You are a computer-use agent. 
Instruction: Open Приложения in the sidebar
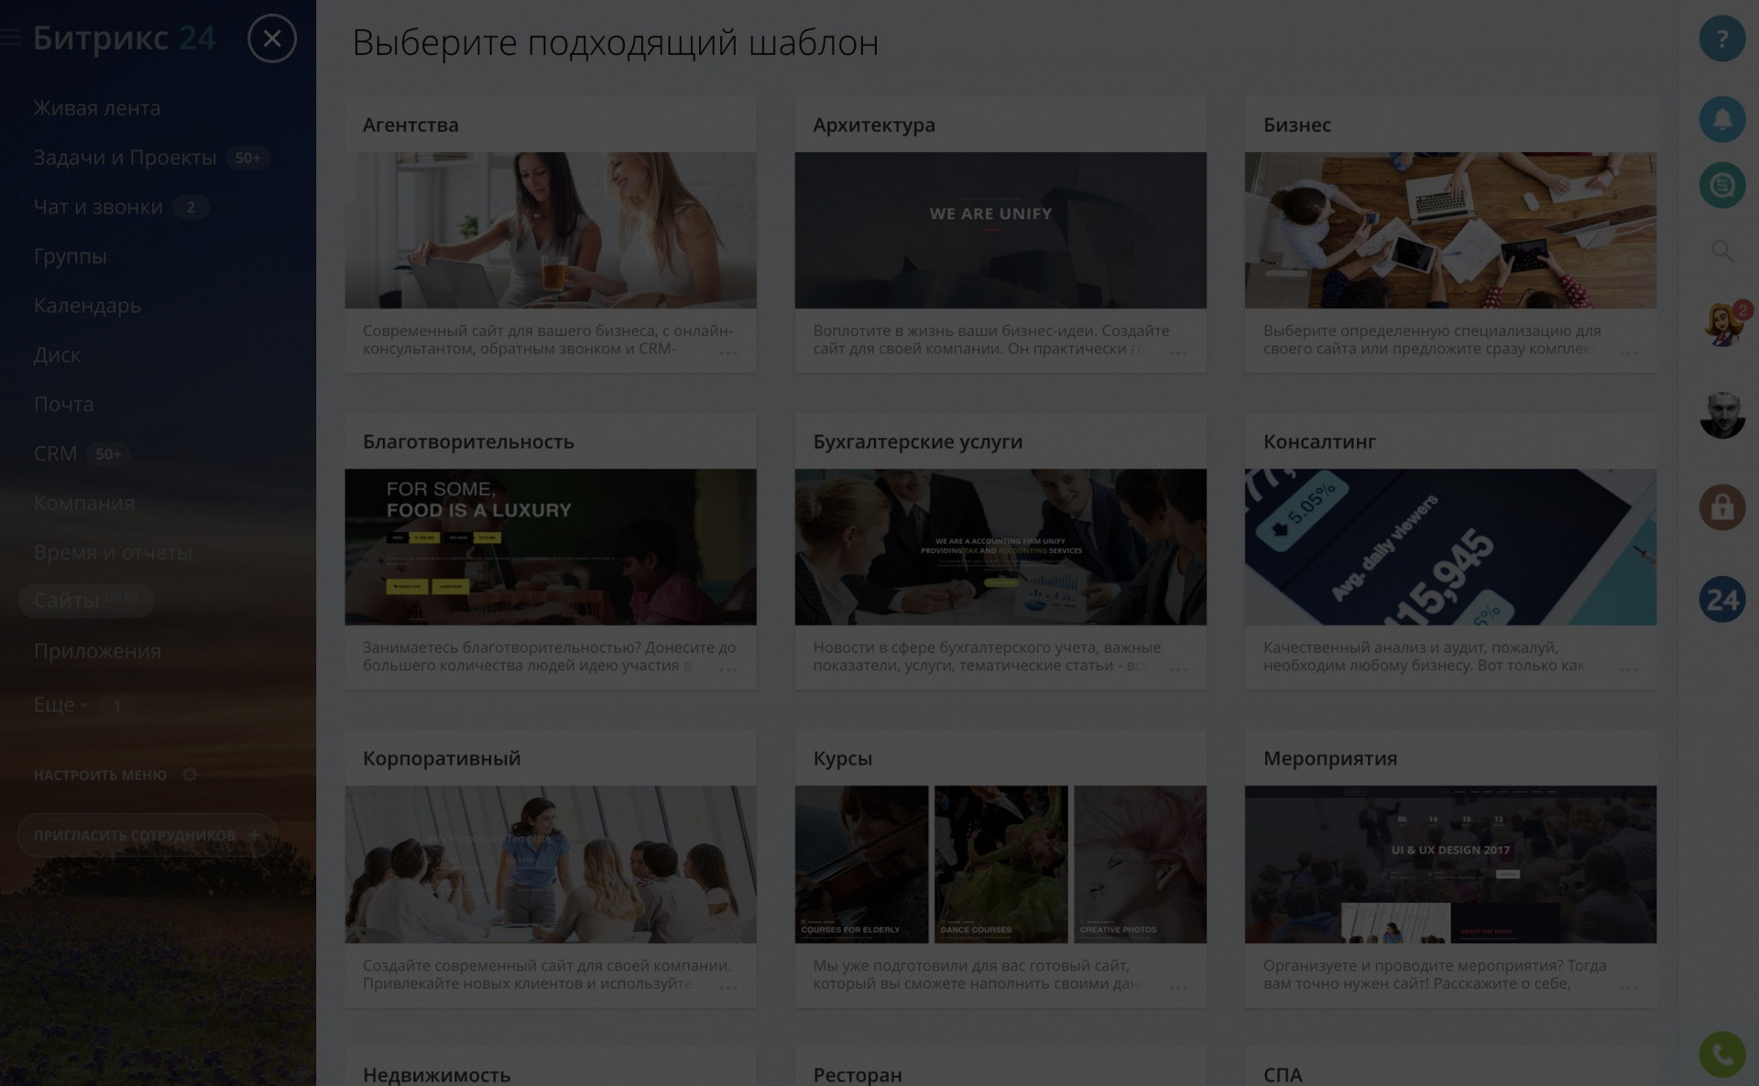pyautogui.click(x=97, y=651)
